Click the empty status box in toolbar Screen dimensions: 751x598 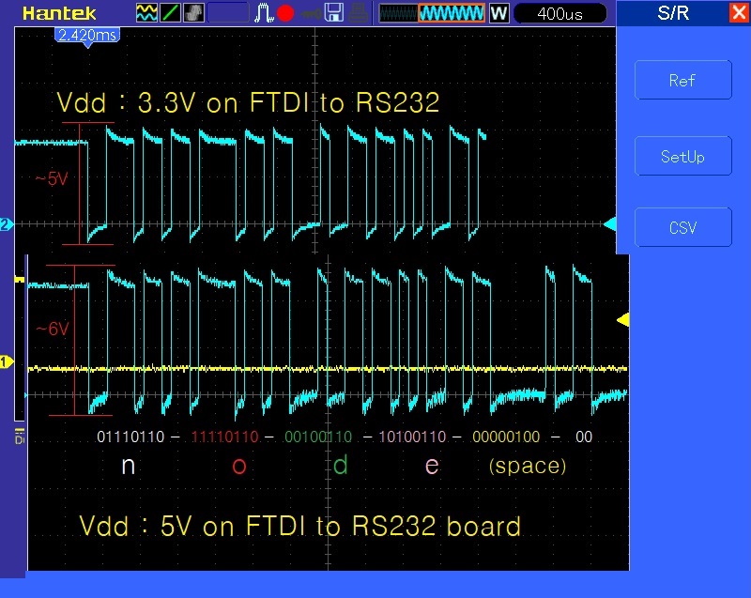pos(227,13)
